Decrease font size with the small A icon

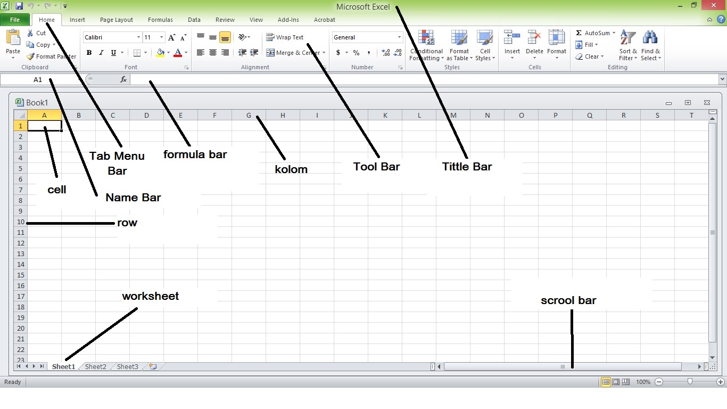[183, 37]
